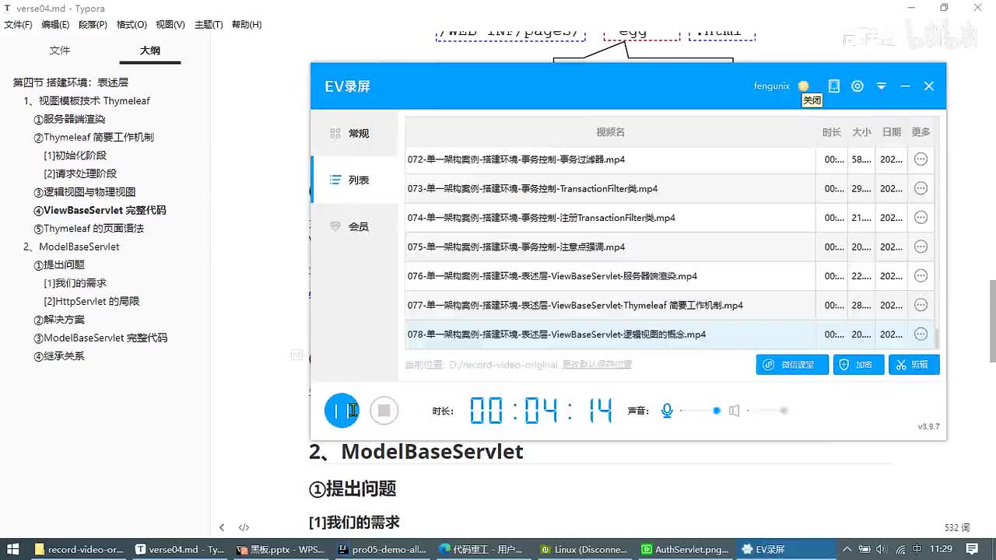Open EV录屏 settings target icon
Viewport: 996px width, 560px height.
[857, 86]
